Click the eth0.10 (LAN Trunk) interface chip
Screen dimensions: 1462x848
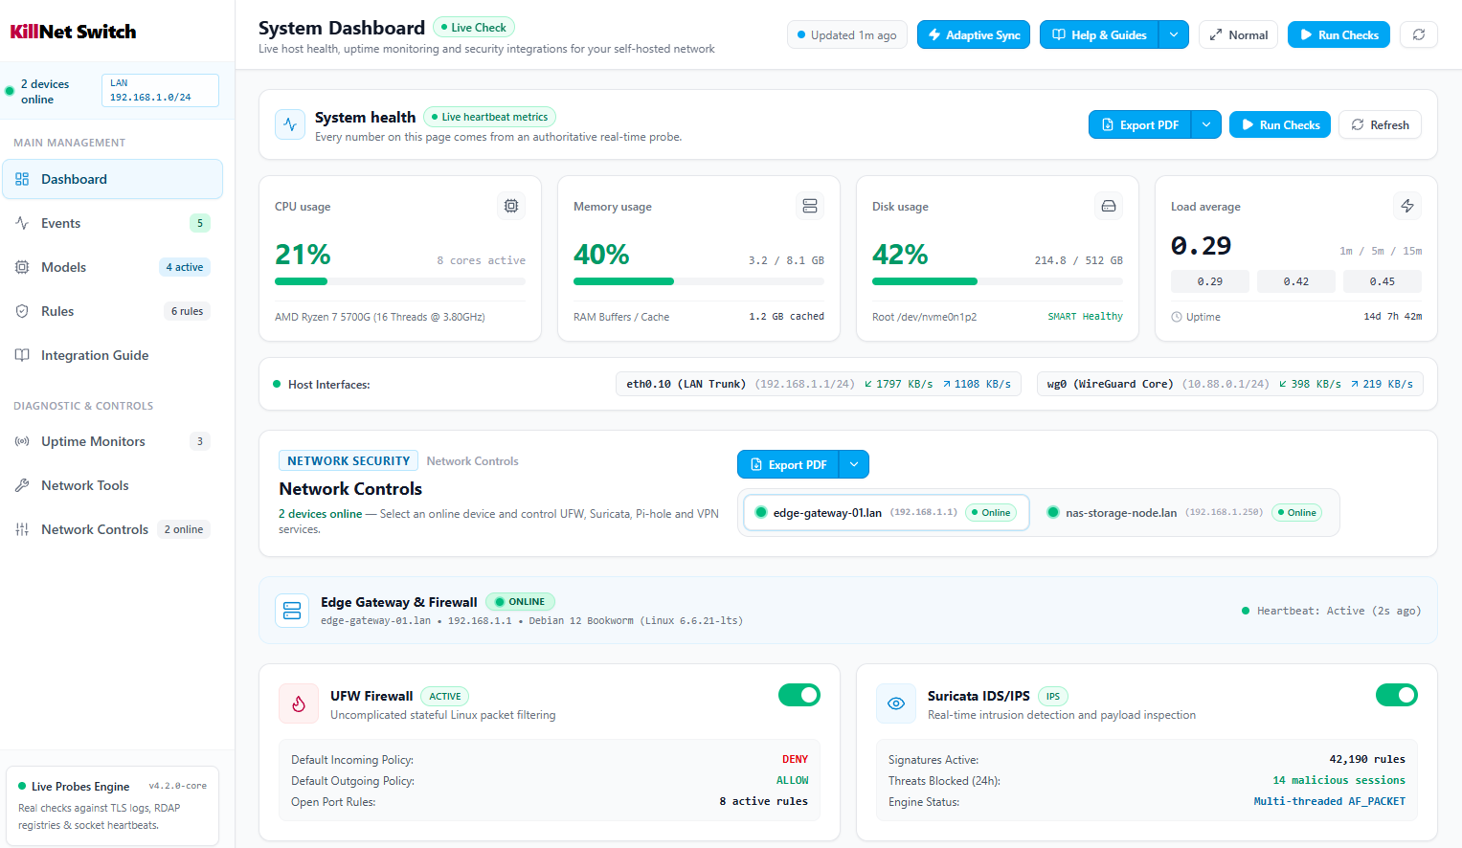(819, 384)
